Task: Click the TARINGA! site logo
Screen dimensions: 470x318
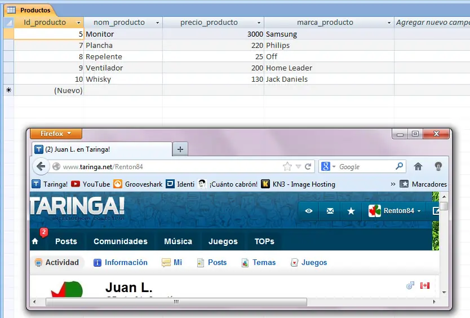Action: coord(77,207)
